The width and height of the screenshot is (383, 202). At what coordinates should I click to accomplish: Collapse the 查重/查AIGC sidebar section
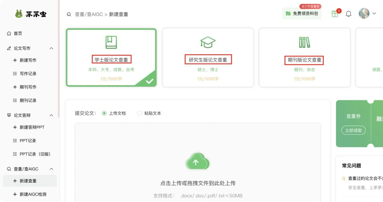51,169
